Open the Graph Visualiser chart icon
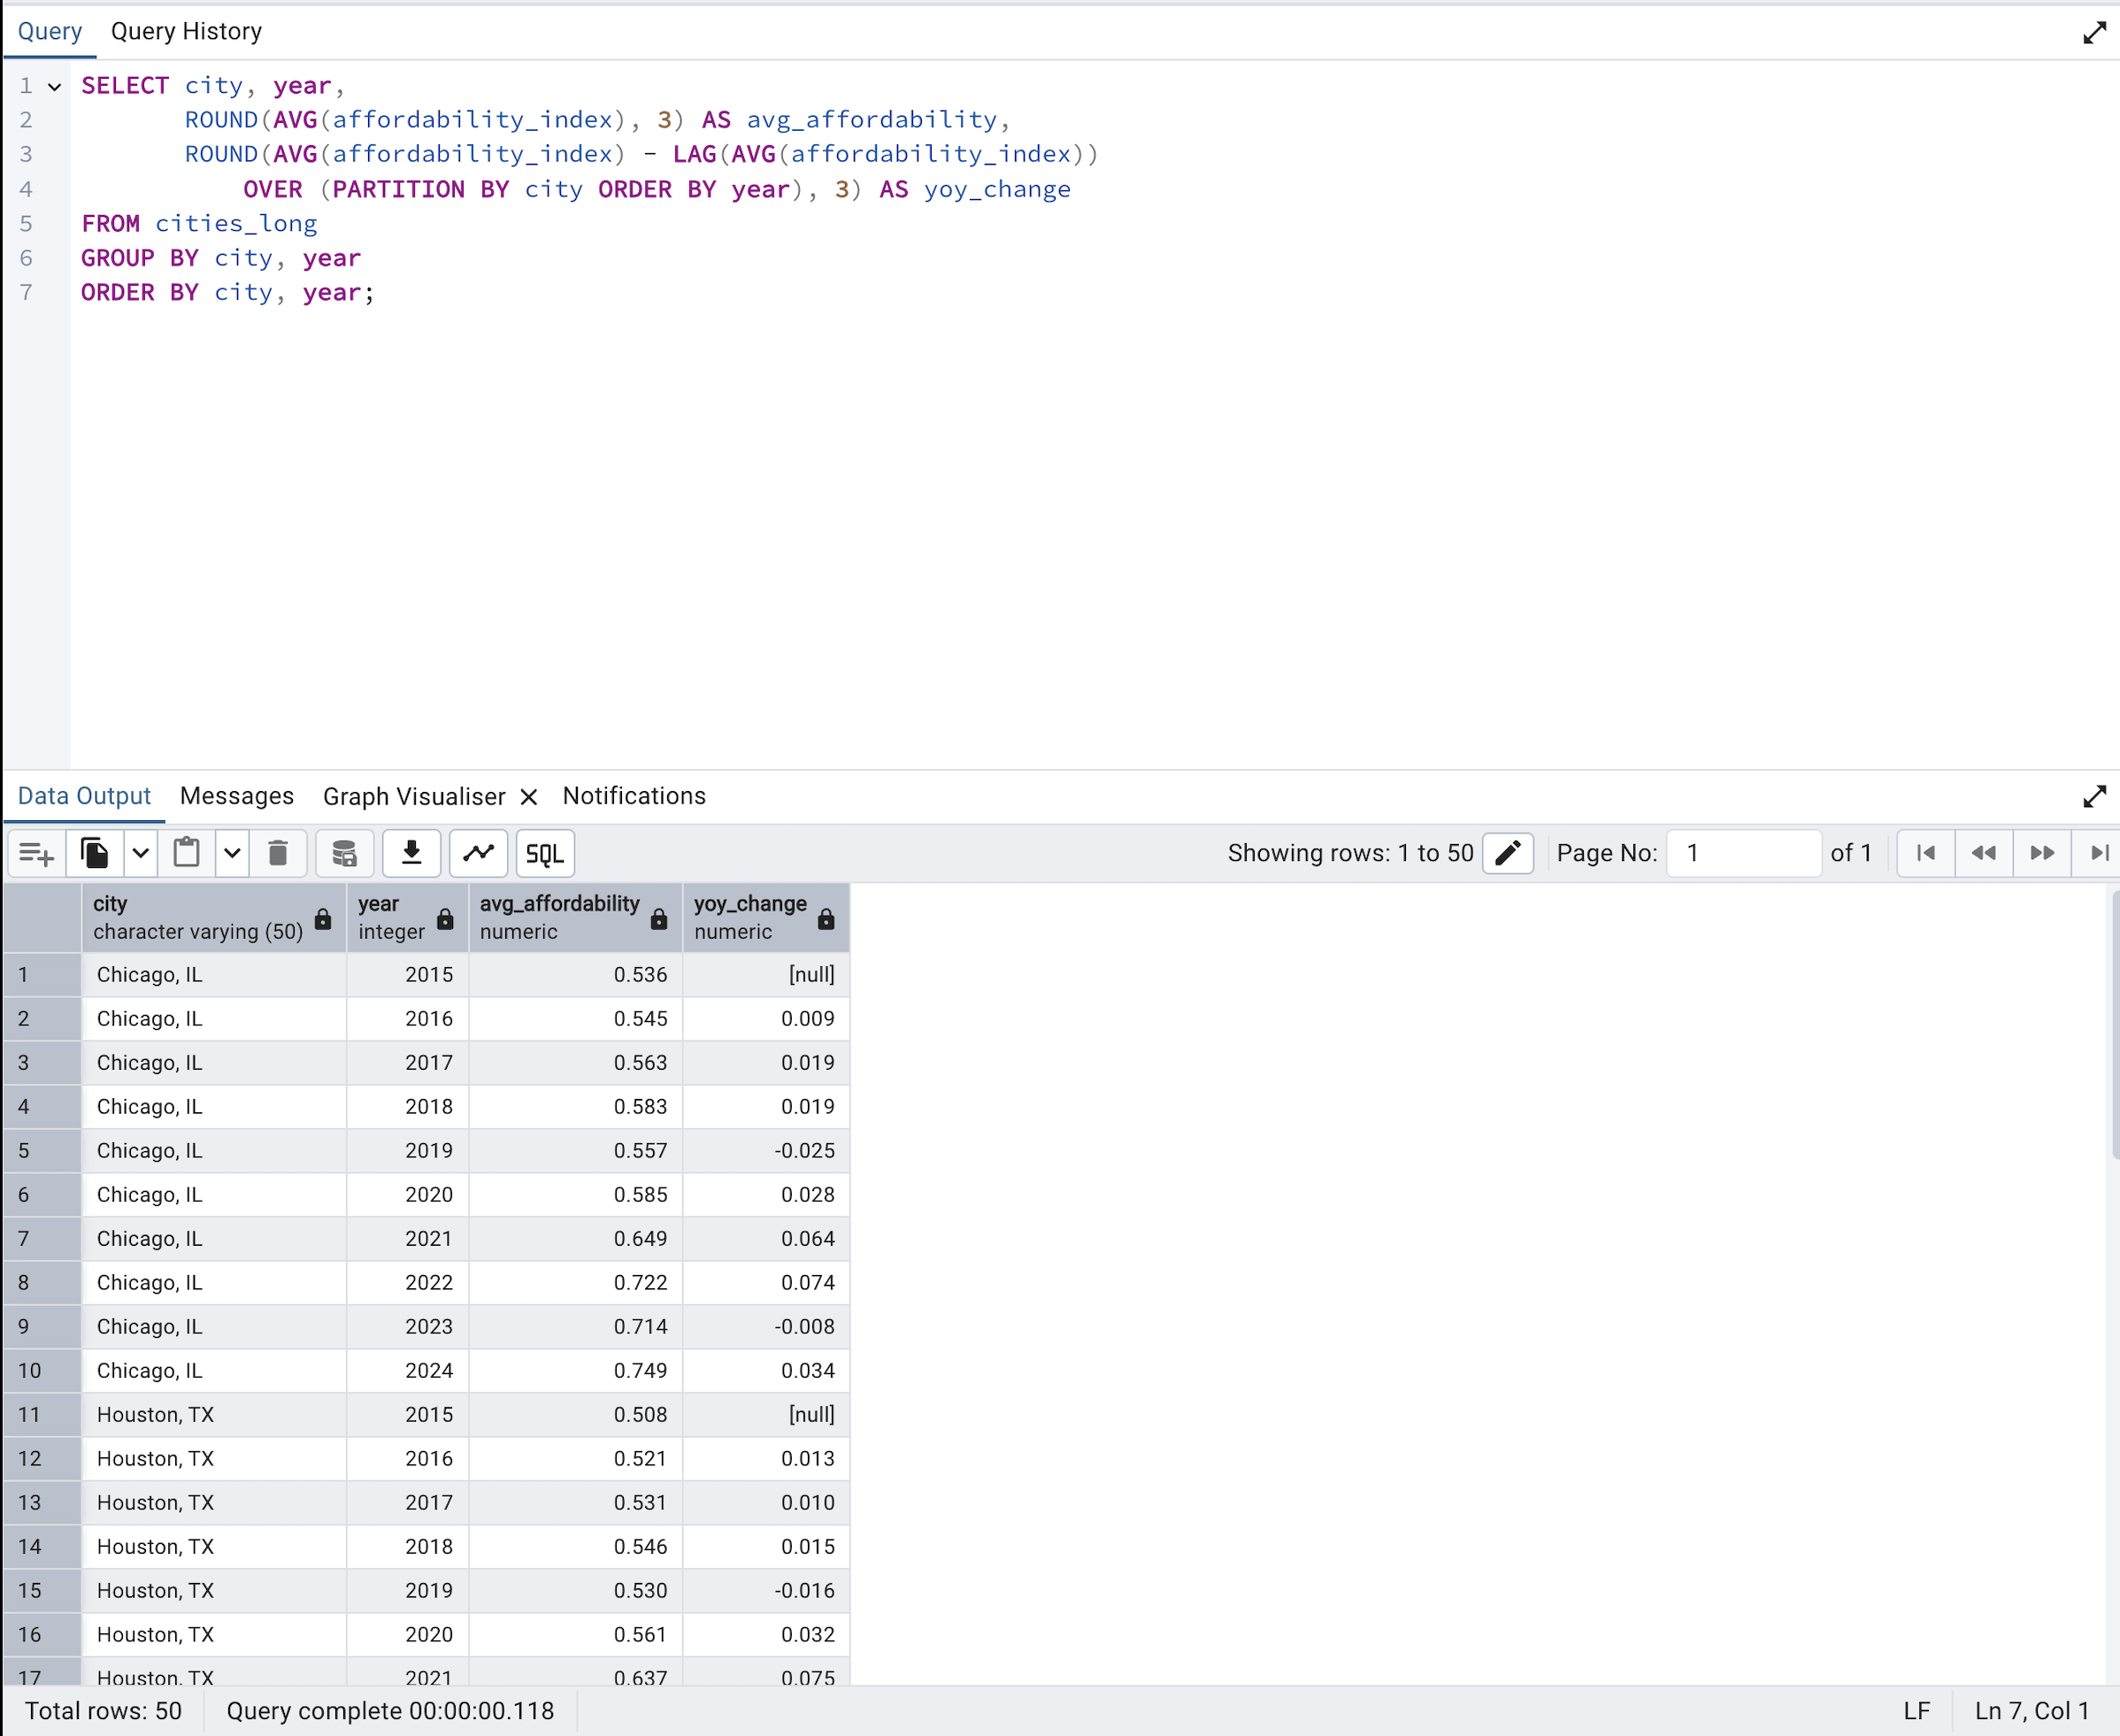Viewport: 2120px width, 1736px height. click(x=478, y=853)
